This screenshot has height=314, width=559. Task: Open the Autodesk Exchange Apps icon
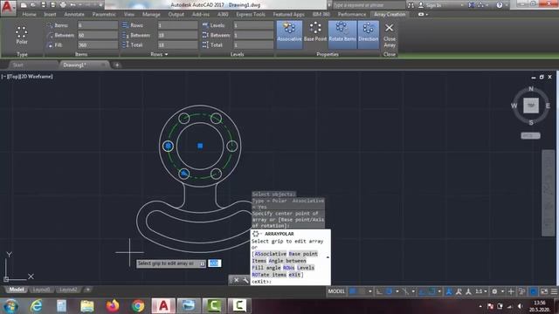coord(472,5)
